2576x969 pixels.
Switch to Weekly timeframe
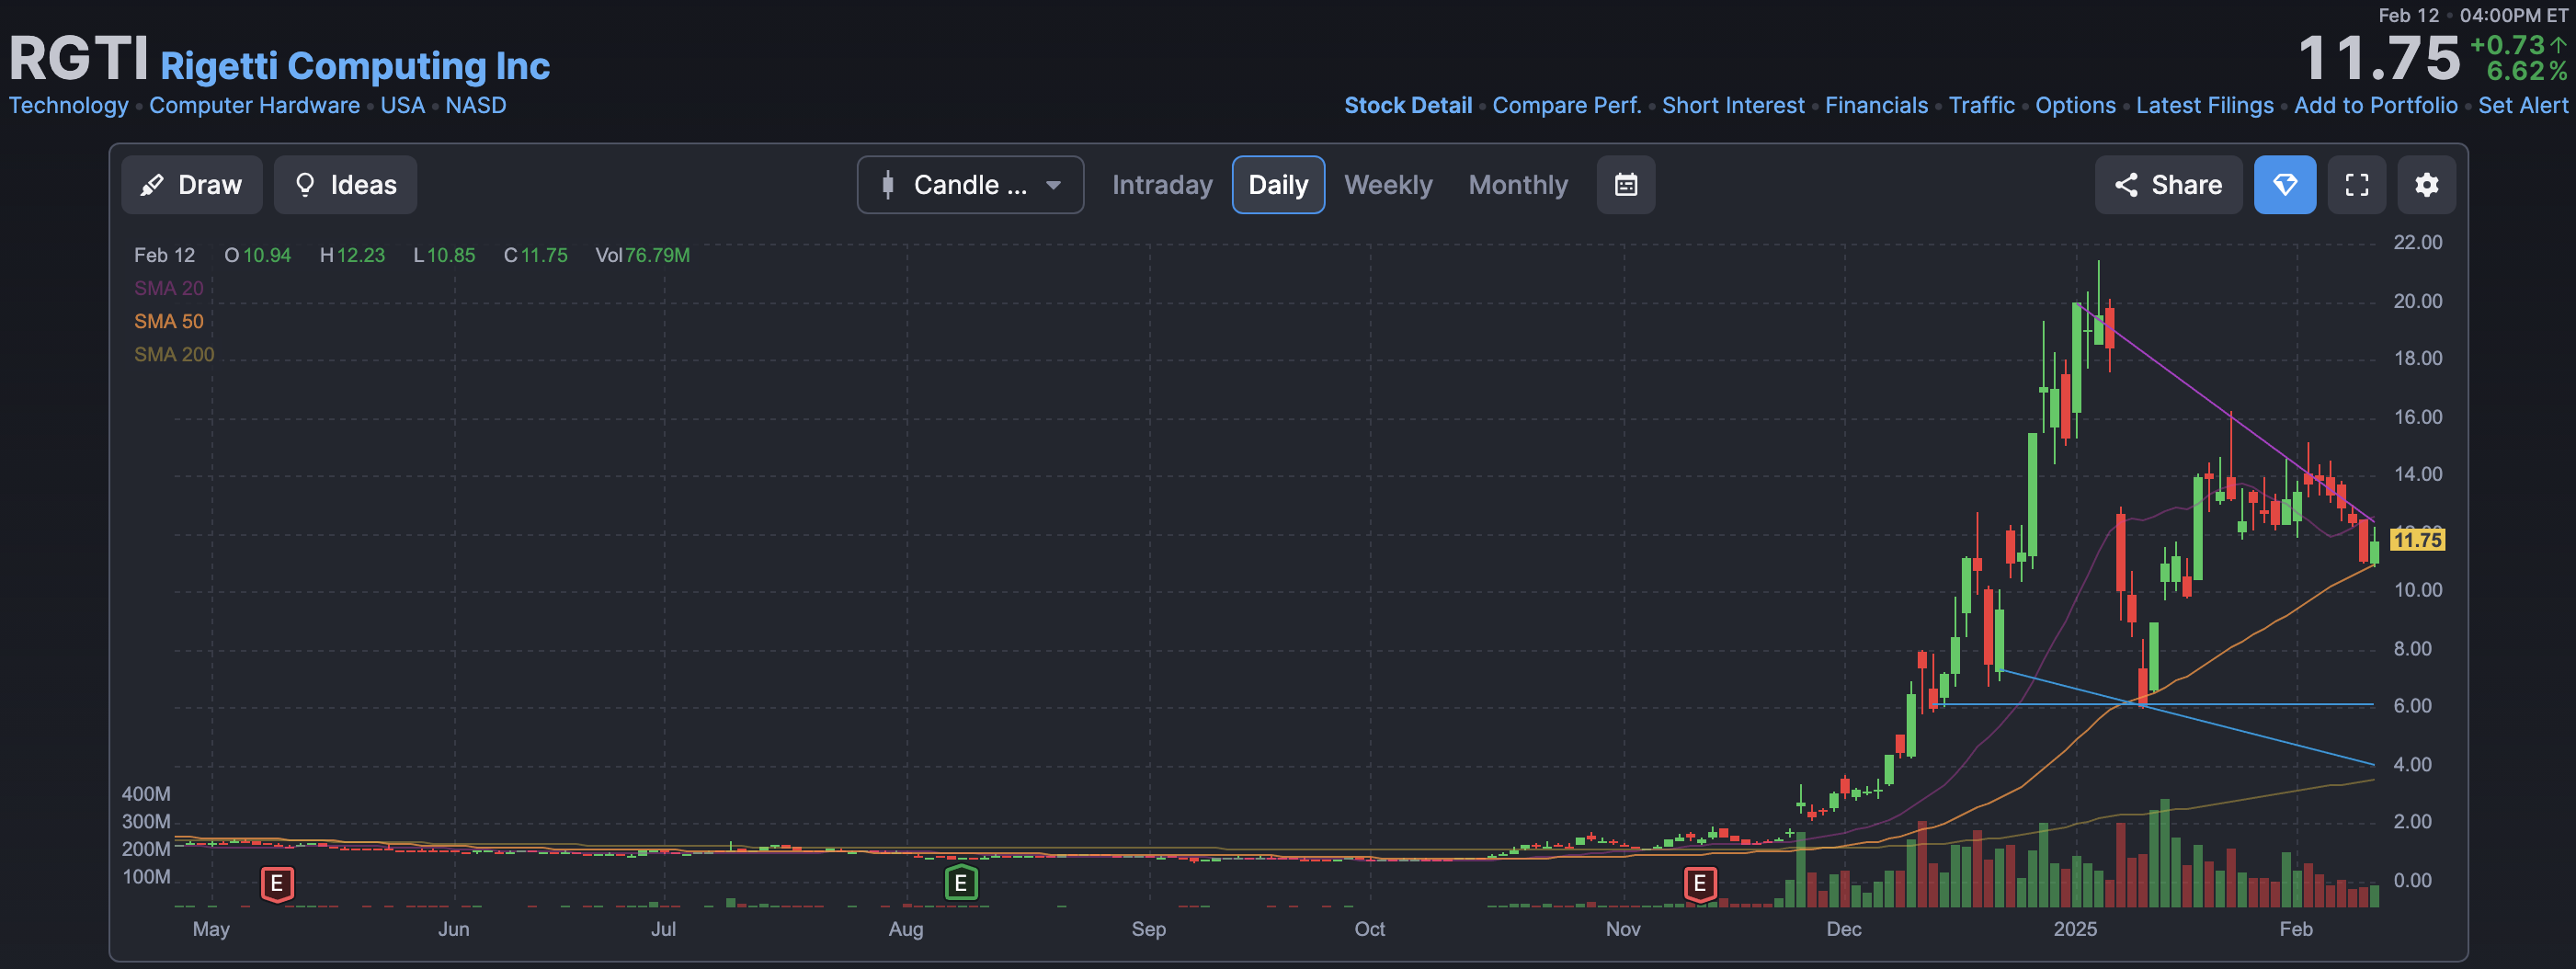pyautogui.click(x=1388, y=185)
